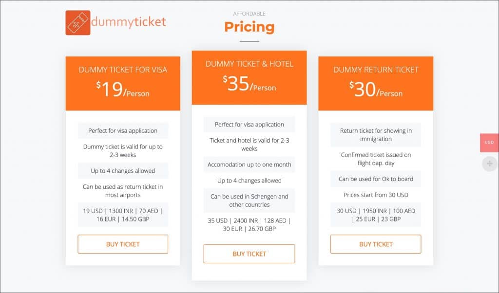The height and width of the screenshot is (293, 499).
Task: Click the 'Up to 4 changes allowed' row in Visa plan
Action: tap(123, 171)
